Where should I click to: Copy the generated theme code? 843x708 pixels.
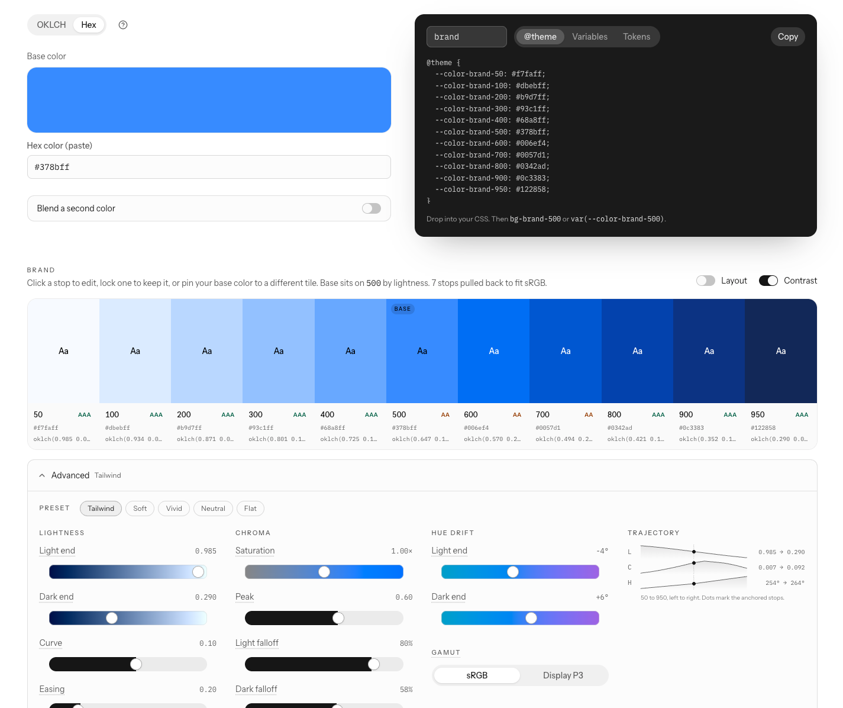pos(788,37)
